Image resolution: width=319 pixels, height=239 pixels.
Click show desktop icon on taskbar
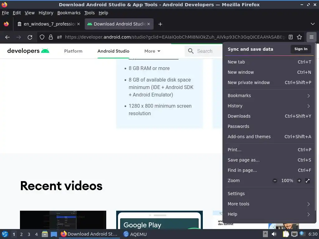(x=54, y=234)
